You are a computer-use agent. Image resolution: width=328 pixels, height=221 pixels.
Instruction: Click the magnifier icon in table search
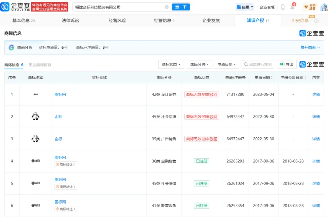pyautogui.click(x=246, y=64)
